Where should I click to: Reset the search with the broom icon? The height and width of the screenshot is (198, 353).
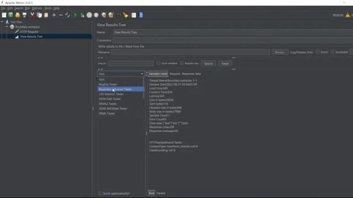[x=126, y=15]
